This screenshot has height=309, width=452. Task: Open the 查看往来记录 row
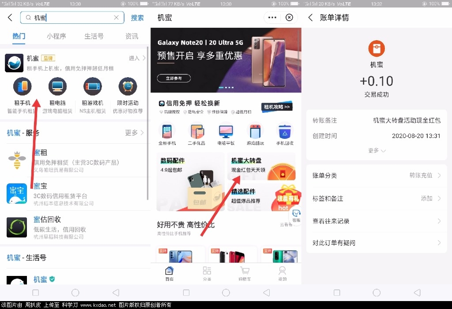377,221
